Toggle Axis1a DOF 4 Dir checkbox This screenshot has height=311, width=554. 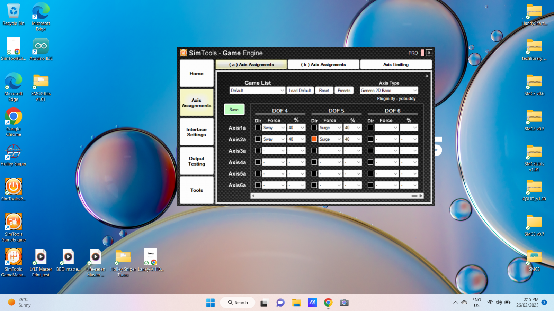click(258, 128)
